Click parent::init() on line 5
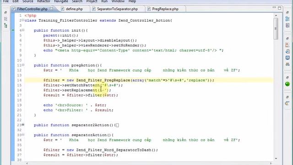 60,36
